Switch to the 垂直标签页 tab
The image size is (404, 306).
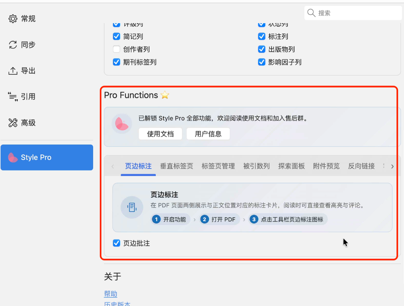[176, 166]
